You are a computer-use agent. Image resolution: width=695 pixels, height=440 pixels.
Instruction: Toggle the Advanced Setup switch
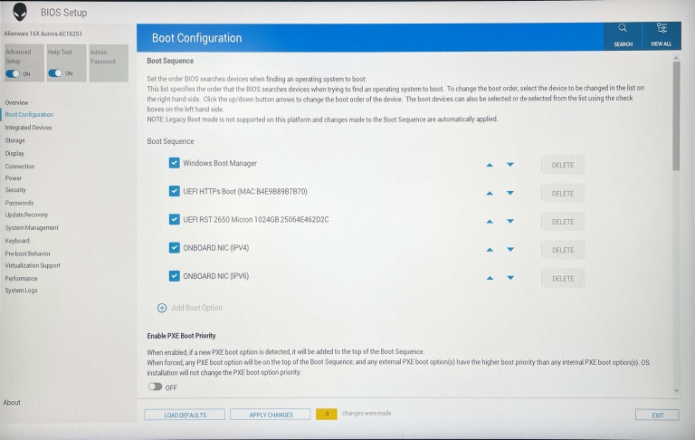[18, 73]
